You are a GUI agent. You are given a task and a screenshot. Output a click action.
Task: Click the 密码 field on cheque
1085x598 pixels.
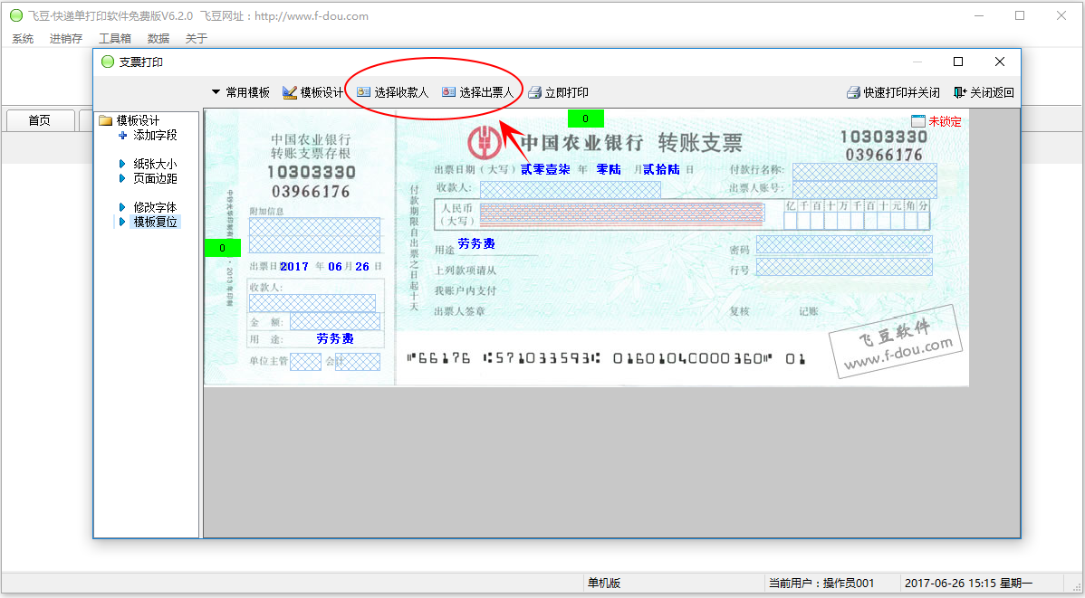click(844, 244)
